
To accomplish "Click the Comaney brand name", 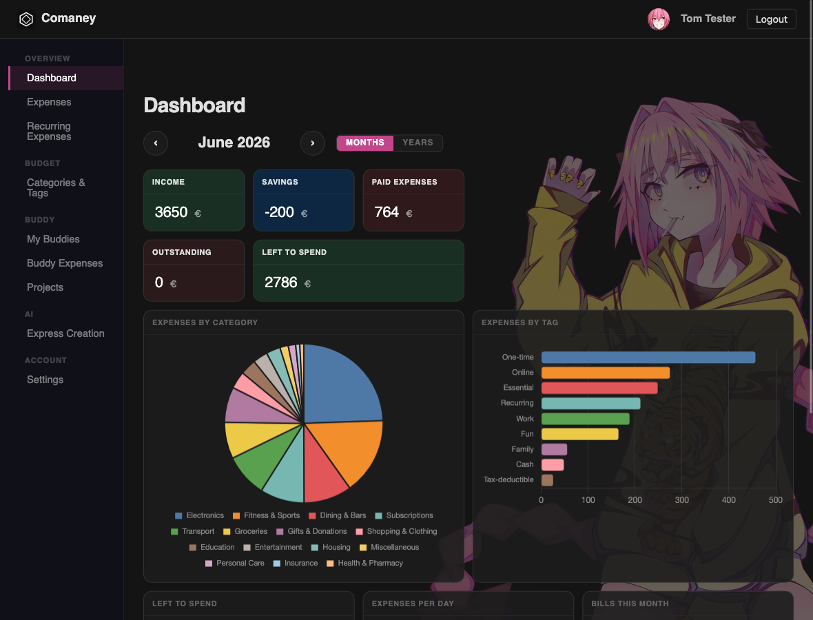I will tap(68, 18).
